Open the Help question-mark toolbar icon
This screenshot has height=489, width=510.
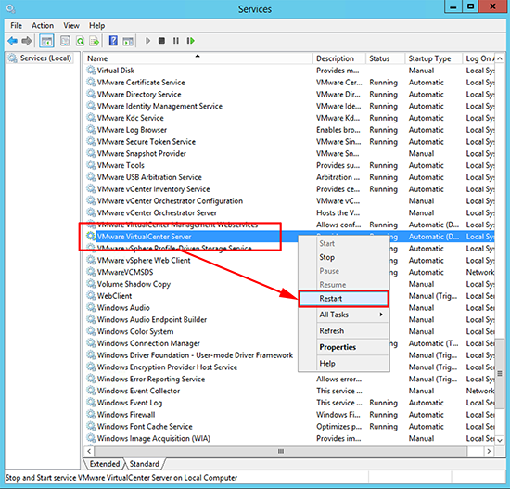coord(113,41)
